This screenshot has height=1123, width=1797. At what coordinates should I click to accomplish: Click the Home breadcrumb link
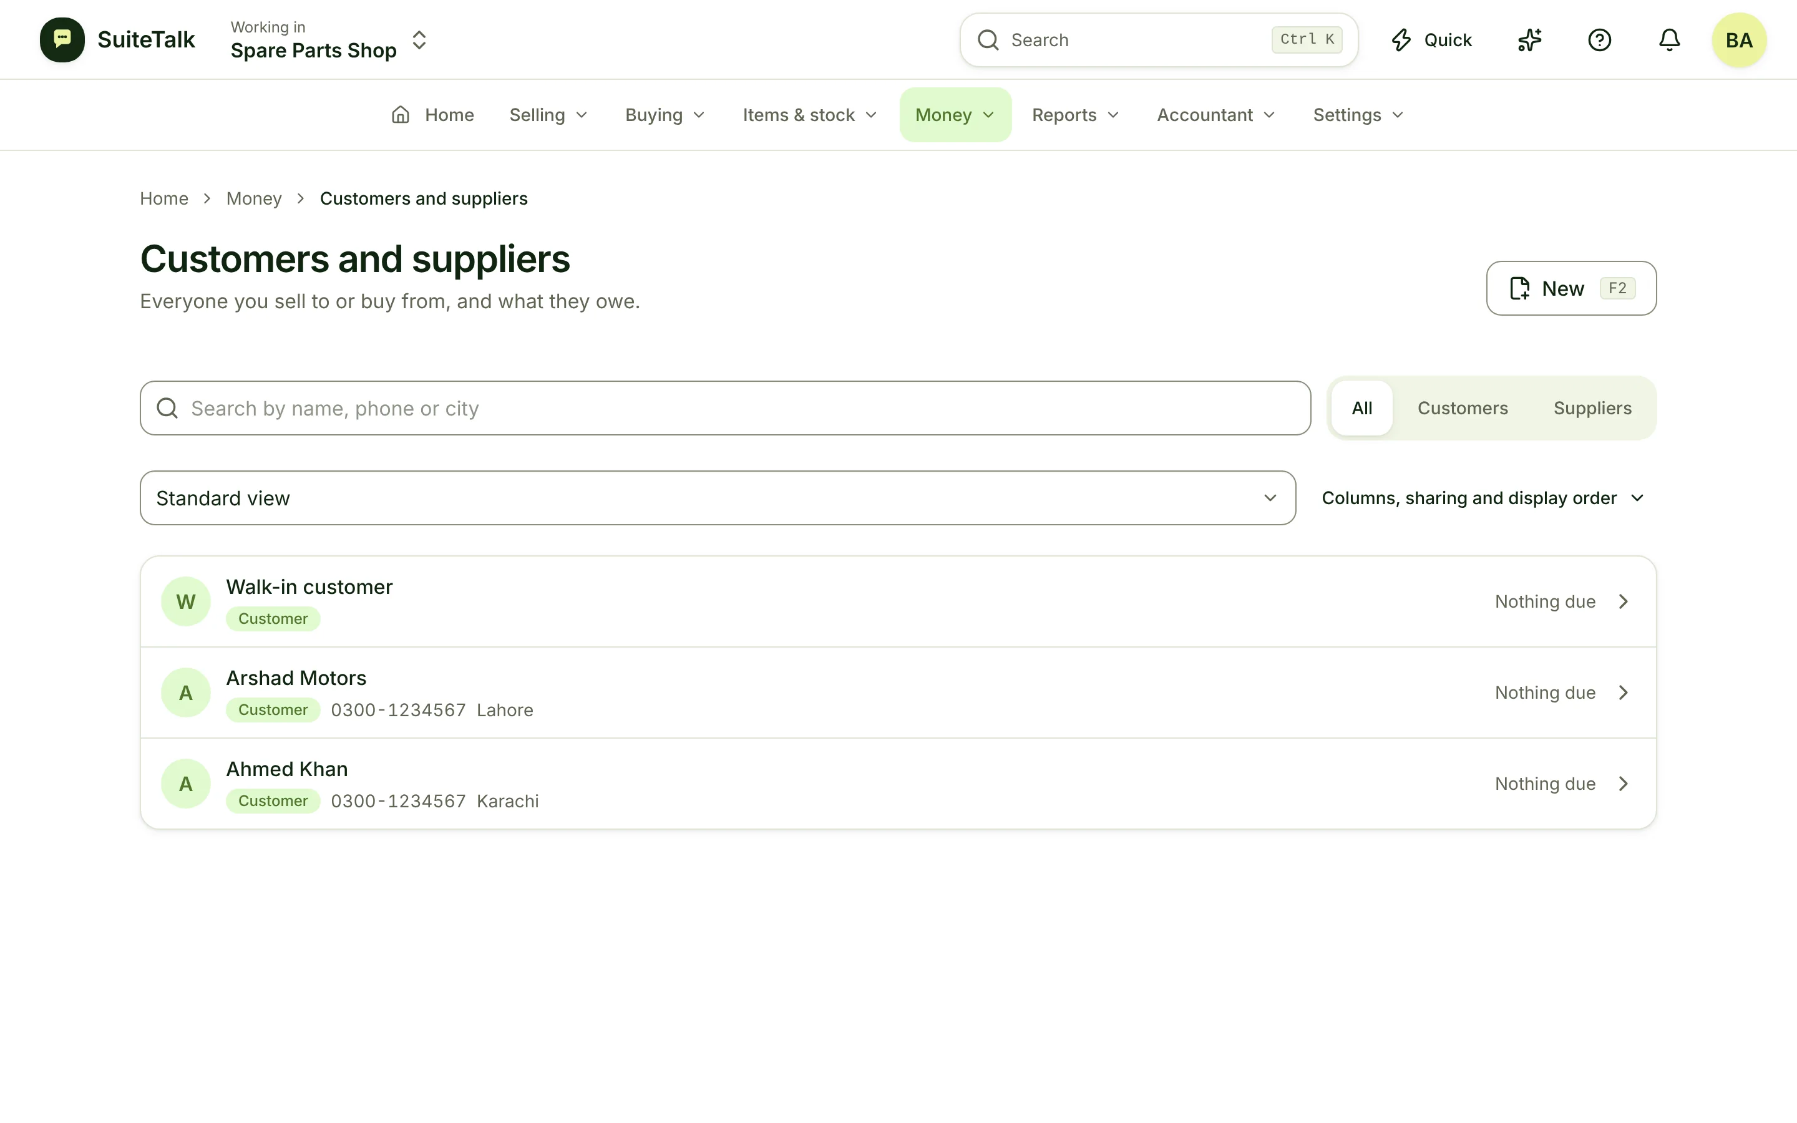pyautogui.click(x=164, y=198)
